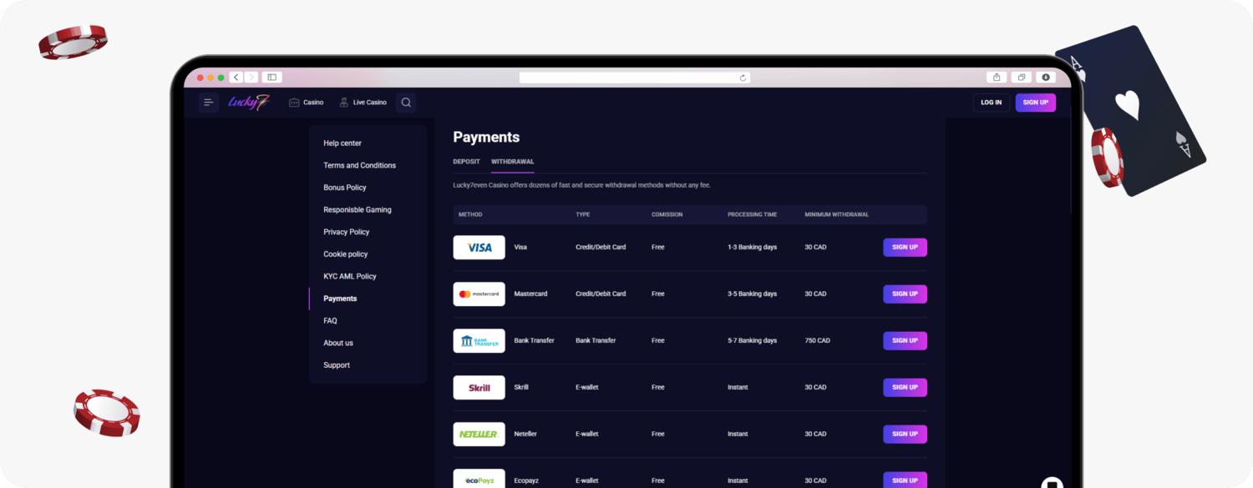Click the browser share icon
Image resolution: width=1253 pixels, height=488 pixels.
click(x=996, y=78)
